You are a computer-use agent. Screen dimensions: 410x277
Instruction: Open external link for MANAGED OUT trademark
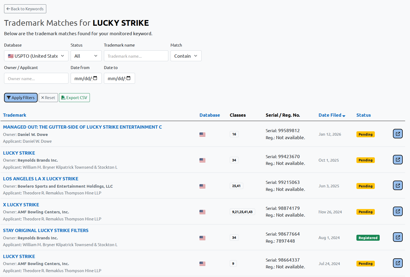click(398, 133)
